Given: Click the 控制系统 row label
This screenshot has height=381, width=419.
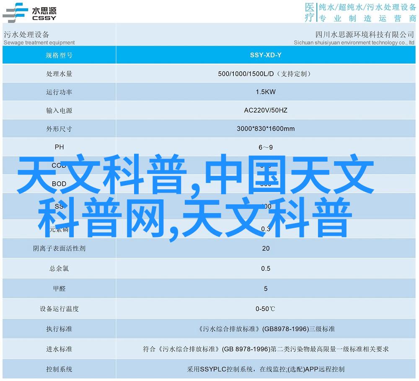Looking at the screenshot, I should coord(59,369).
